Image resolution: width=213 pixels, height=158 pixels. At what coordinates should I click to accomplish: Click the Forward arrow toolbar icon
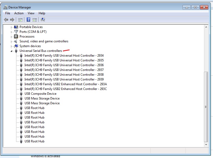coord(12,20)
